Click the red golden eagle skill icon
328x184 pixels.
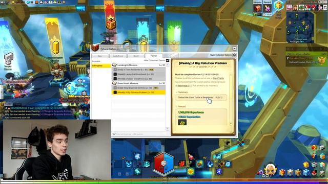click(181, 164)
